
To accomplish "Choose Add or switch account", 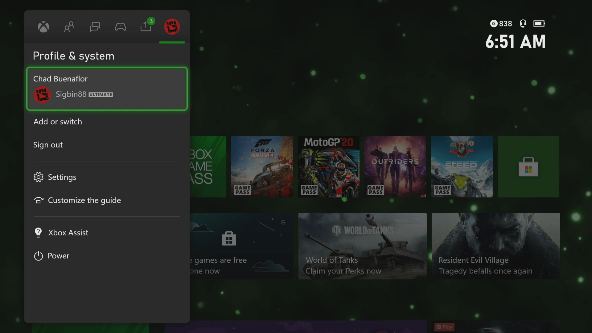I will click(57, 121).
